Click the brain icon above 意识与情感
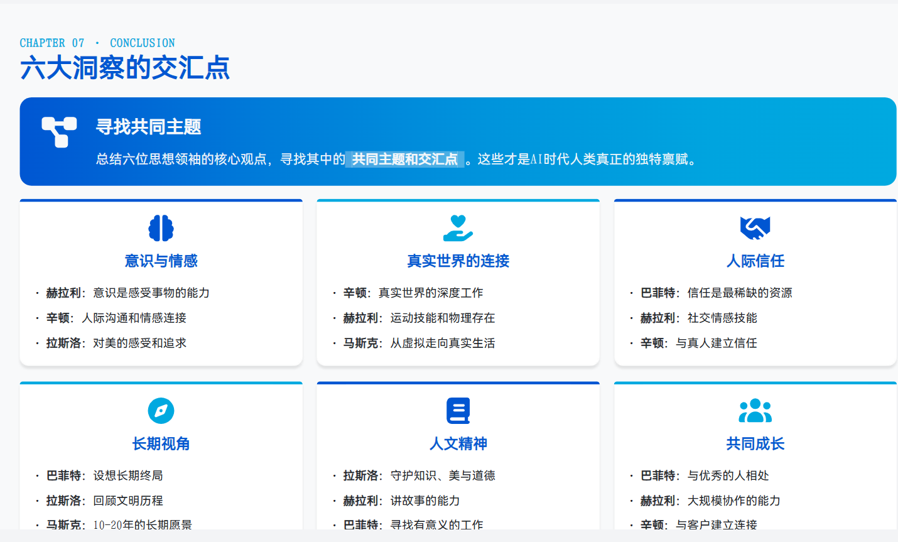Screen dimensions: 898x542 [x=161, y=228]
